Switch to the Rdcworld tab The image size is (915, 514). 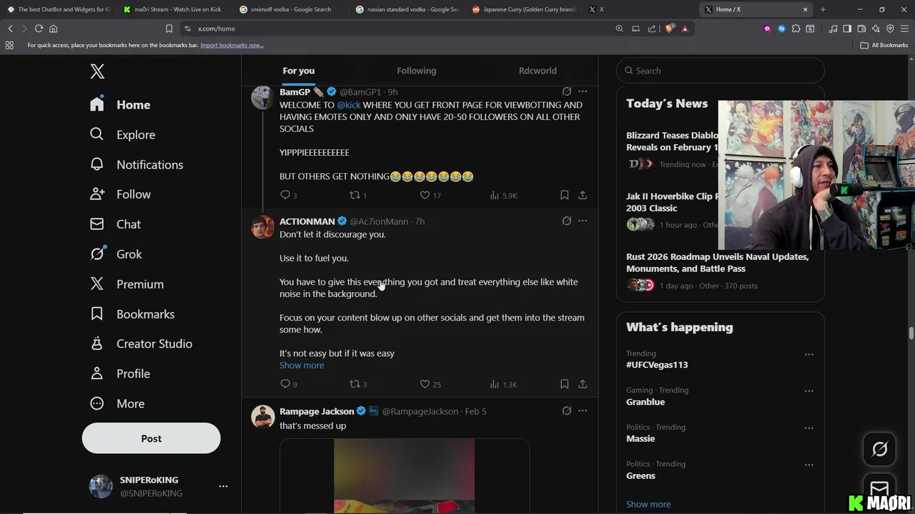[x=538, y=71]
